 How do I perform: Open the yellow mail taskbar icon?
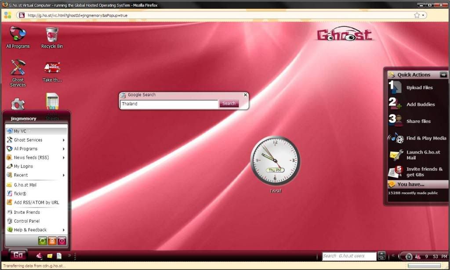50,256
